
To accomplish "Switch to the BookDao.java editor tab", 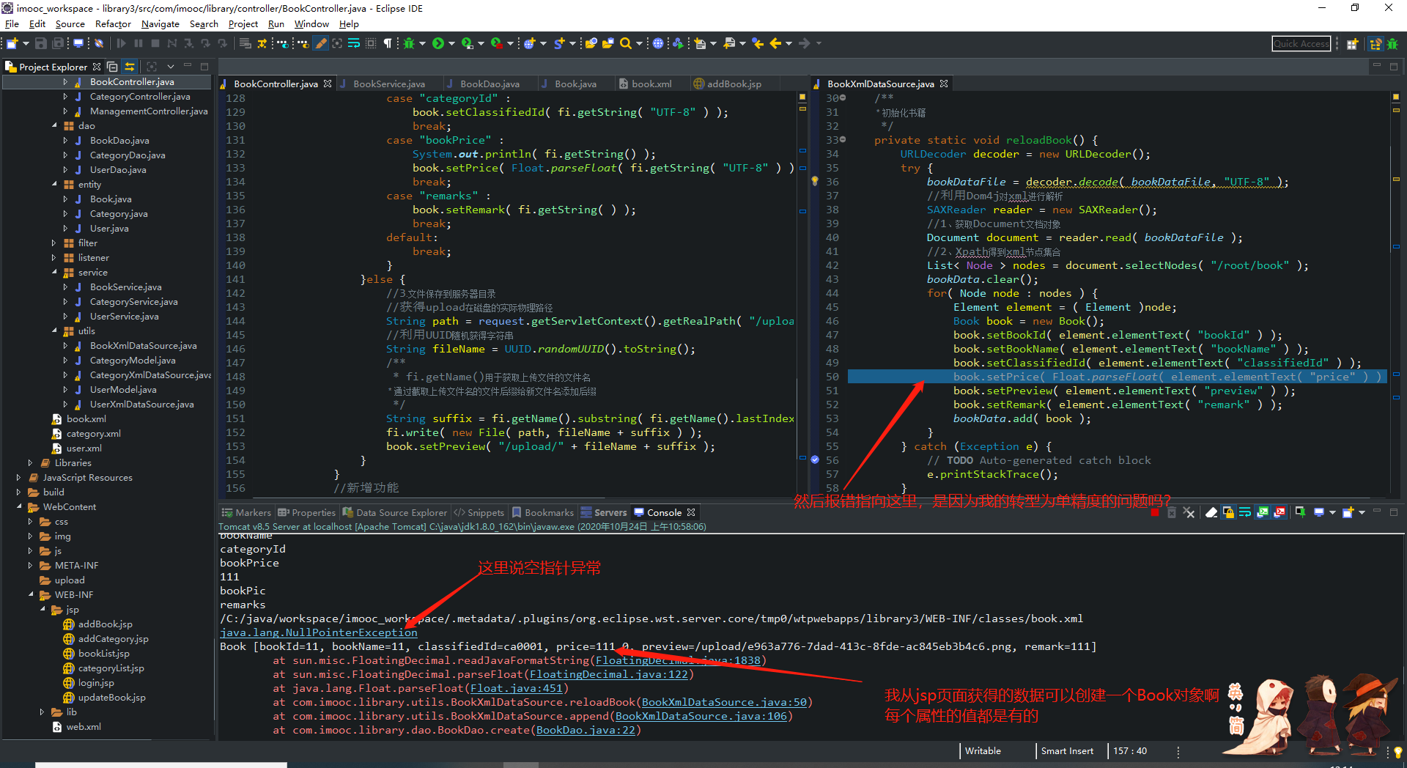I will 490,84.
